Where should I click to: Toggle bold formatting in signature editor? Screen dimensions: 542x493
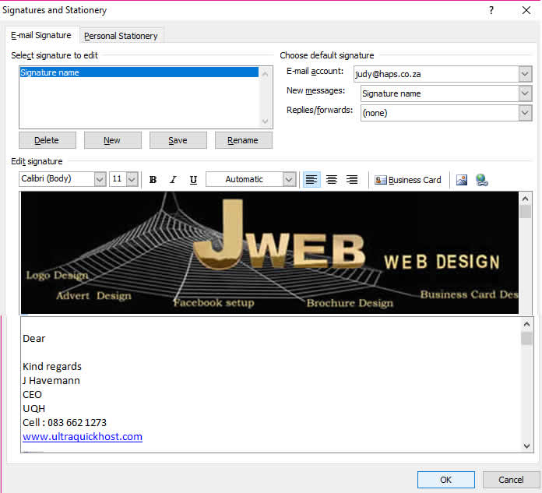[x=153, y=179]
